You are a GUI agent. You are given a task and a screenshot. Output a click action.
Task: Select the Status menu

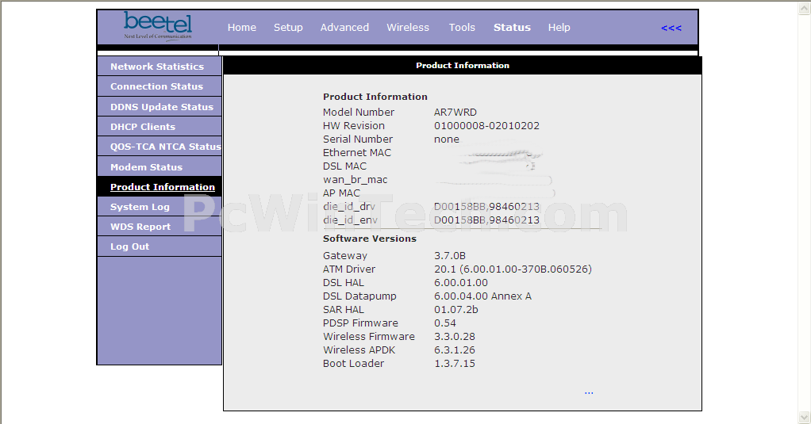[x=512, y=28]
